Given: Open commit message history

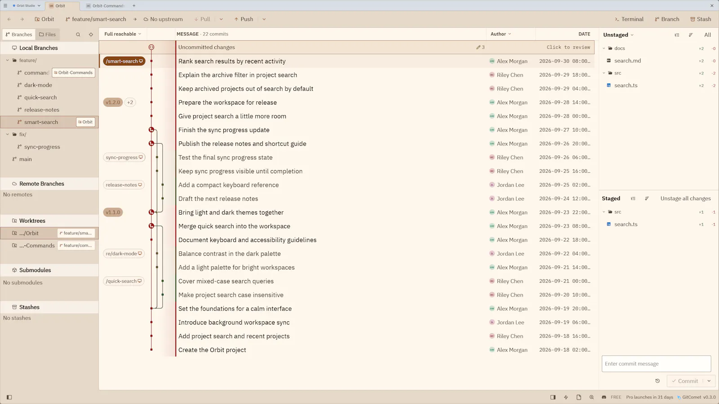Looking at the screenshot, I should (x=657, y=381).
